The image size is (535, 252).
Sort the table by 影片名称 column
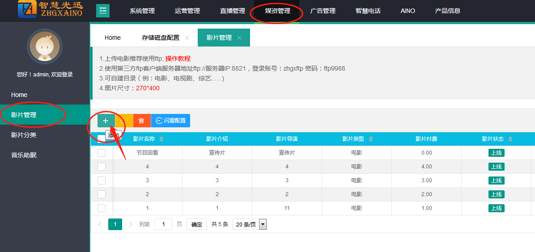(x=161, y=139)
